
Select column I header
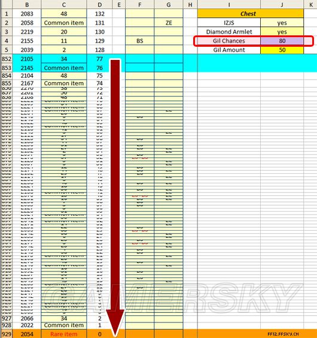(229, 5)
